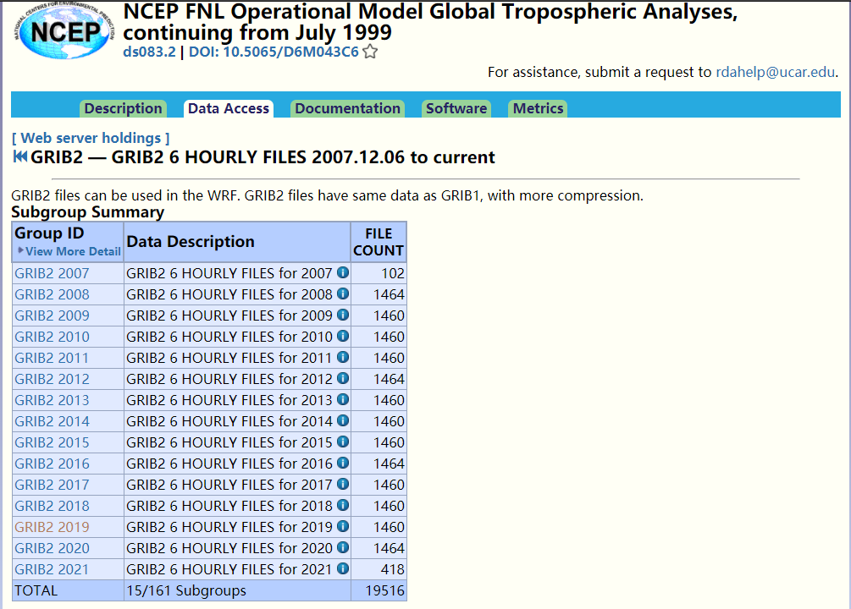The height and width of the screenshot is (609, 851).
Task: Open info icon for 2009 files
Action: 343,315
